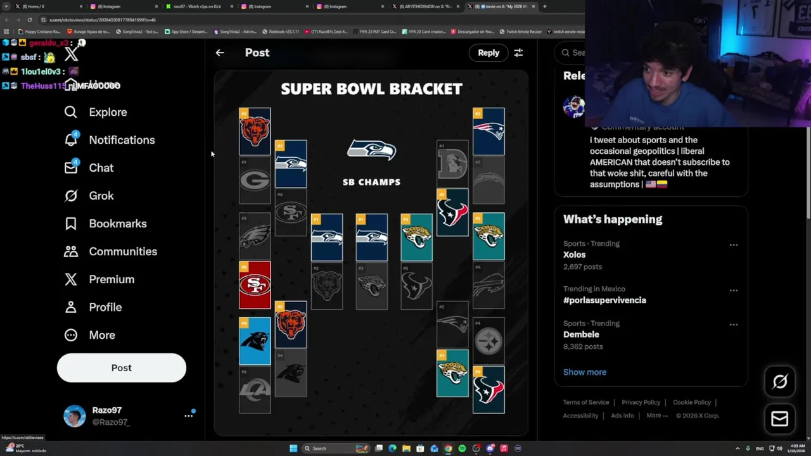The width and height of the screenshot is (811, 456).
Task: Open Privacy Policy link
Action: (x=641, y=402)
